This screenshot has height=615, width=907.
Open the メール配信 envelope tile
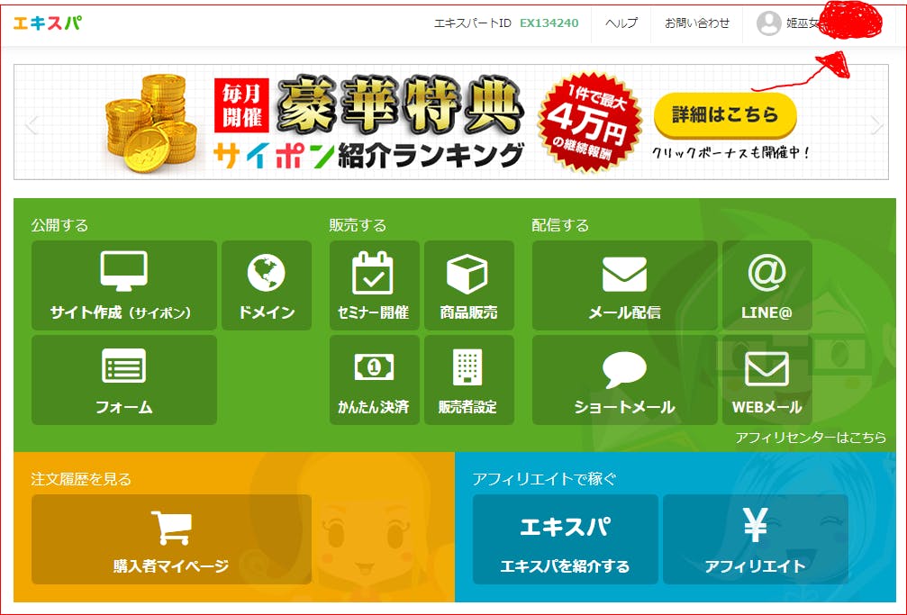pos(625,285)
